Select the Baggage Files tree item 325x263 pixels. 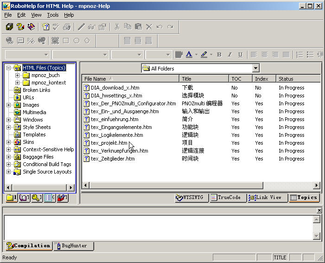click(x=38, y=157)
